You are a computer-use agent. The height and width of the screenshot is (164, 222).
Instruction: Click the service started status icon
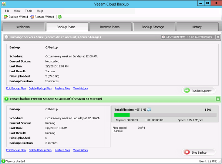coord(4,161)
